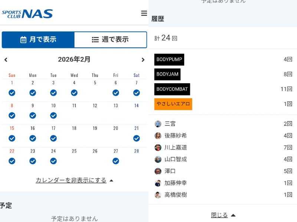Open the hamburger menu

(x=144, y=13)
